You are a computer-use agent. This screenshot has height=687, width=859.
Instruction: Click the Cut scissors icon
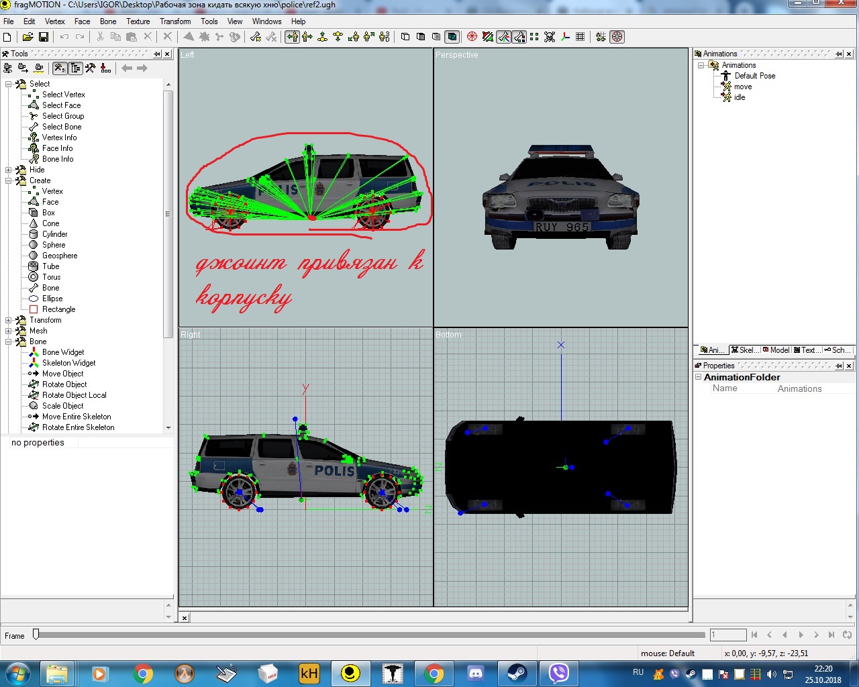click(100, 37)
